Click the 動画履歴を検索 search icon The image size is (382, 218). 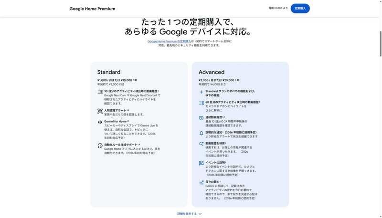[201, 144]
